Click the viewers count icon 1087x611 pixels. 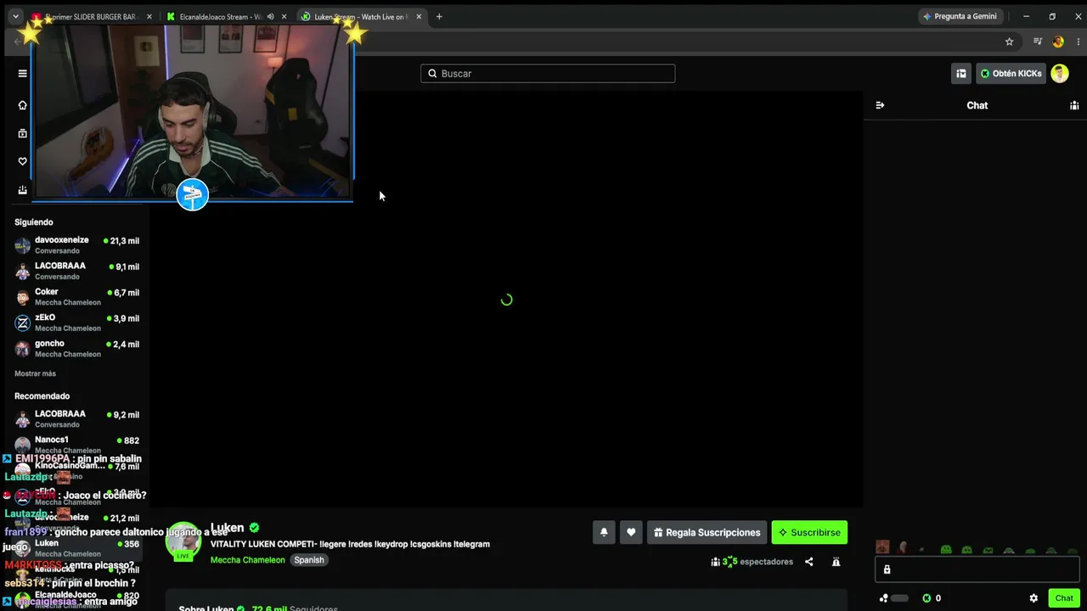click(715, 562)
